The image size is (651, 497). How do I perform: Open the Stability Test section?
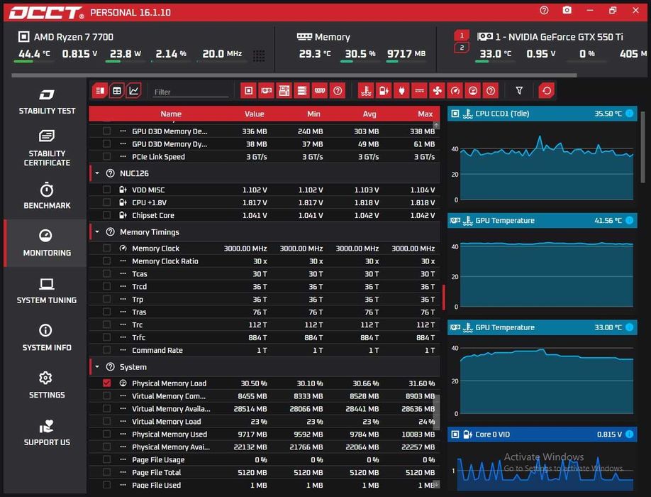(47, 102)
